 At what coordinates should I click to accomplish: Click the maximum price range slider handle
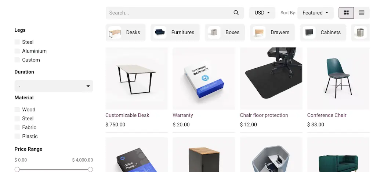[90, 169]
